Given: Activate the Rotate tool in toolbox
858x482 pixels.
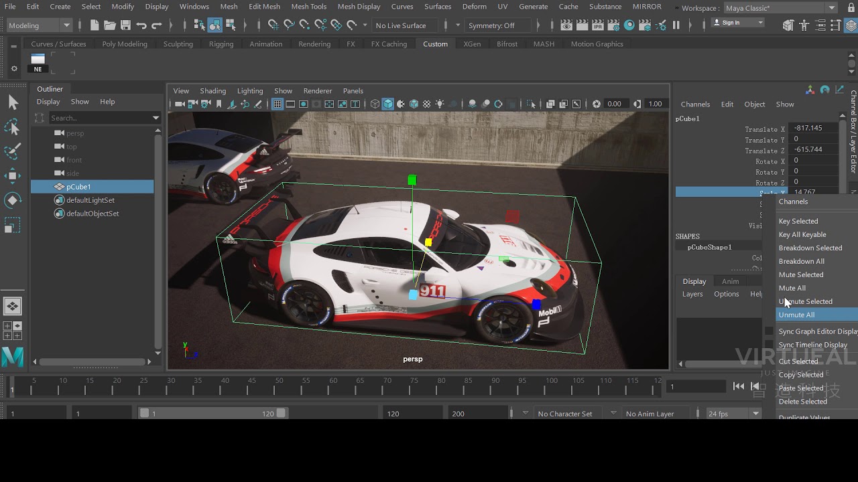Looking at the screenshot, I should click(13, 201).
